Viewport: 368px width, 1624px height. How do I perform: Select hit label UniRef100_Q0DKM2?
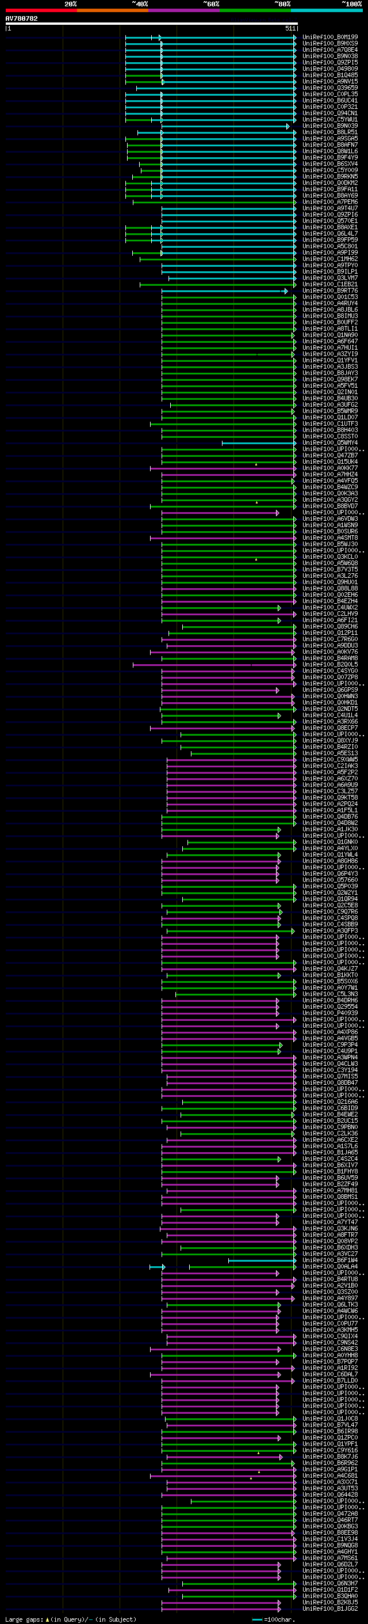tap(330, 183)
